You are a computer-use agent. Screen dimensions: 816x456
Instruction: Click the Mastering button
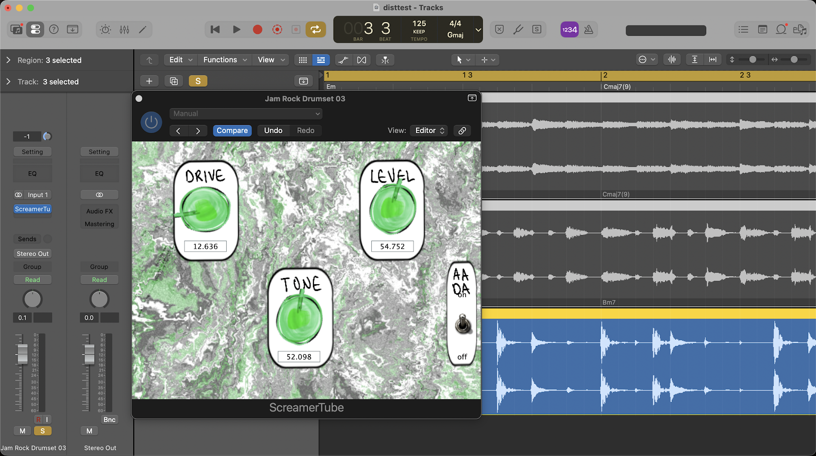coord(100,224)
